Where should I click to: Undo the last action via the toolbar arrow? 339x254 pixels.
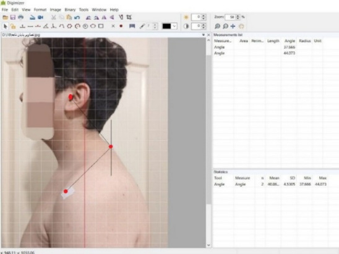pyautogui.click(x=77, y=17)
